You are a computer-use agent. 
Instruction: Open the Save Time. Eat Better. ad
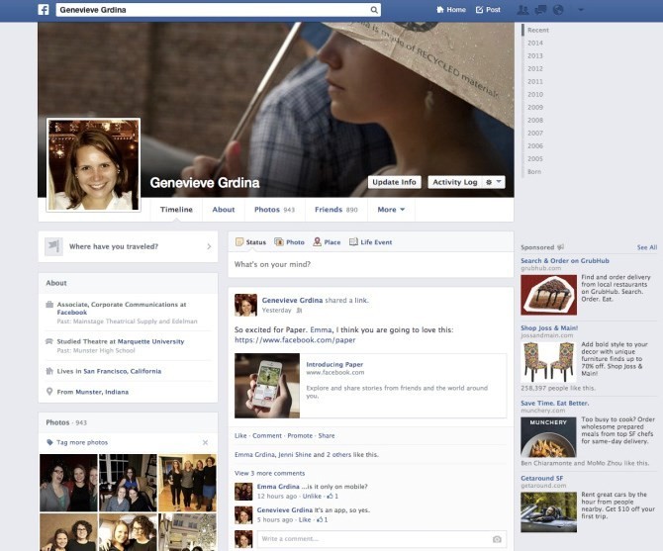pos(555,403)
